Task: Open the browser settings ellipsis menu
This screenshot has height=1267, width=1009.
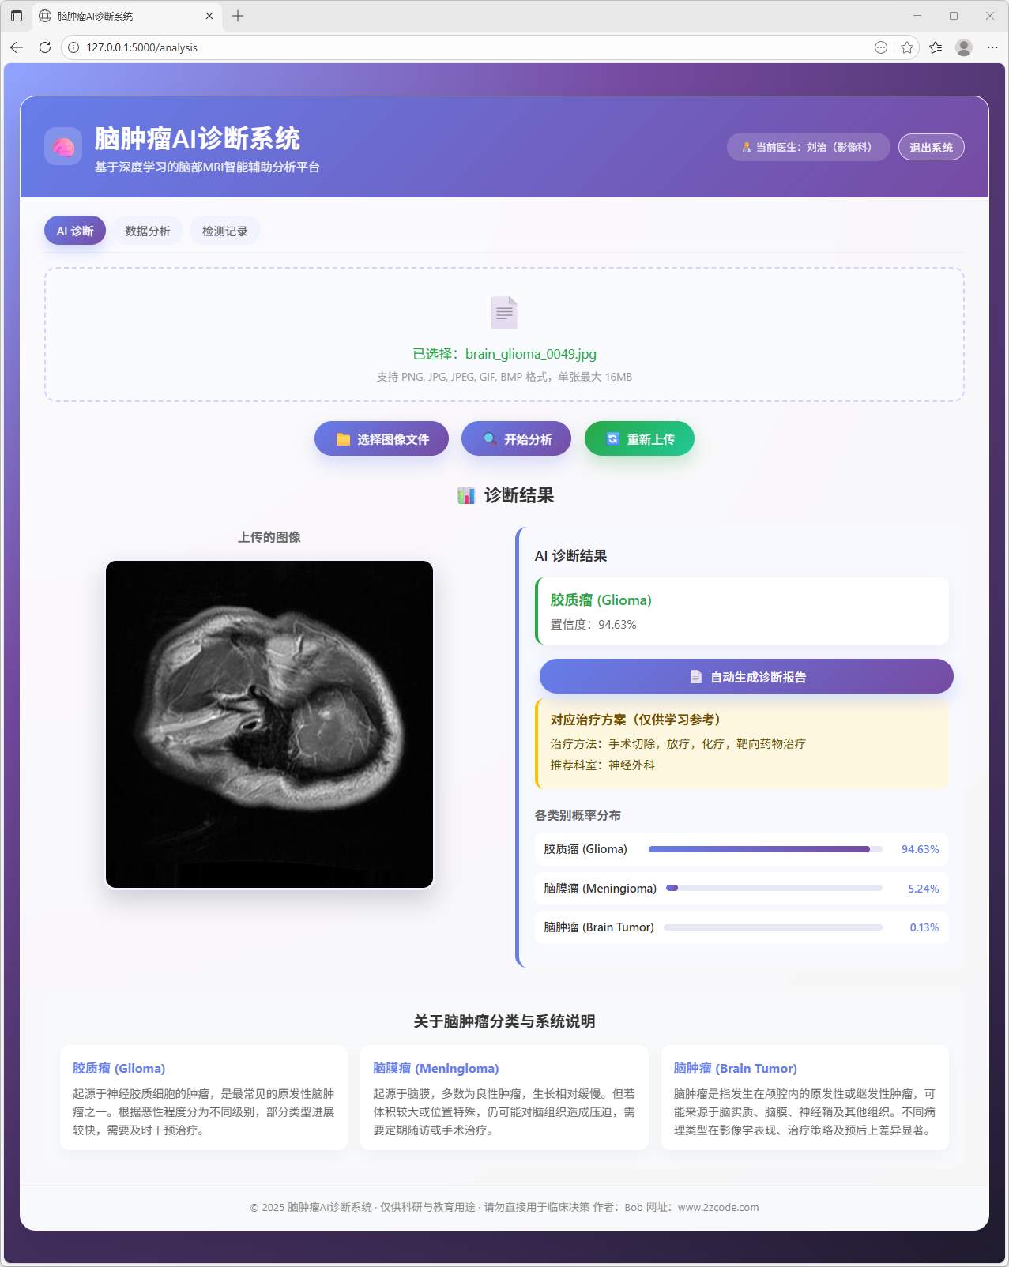Action: 992,47
